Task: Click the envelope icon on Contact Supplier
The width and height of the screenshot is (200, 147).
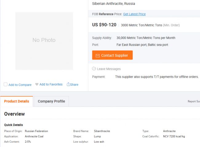Action: pos(98,56)
